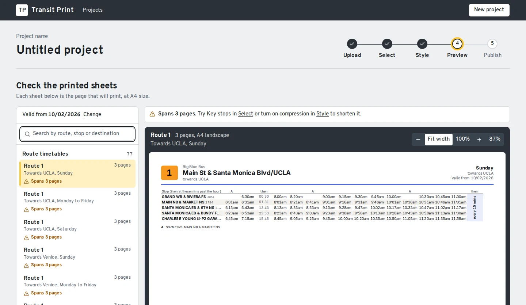526x305 pixels.
Task: Open Route 1 Towards UCLA, Saturday timetable
Action: tap(77, 229)
